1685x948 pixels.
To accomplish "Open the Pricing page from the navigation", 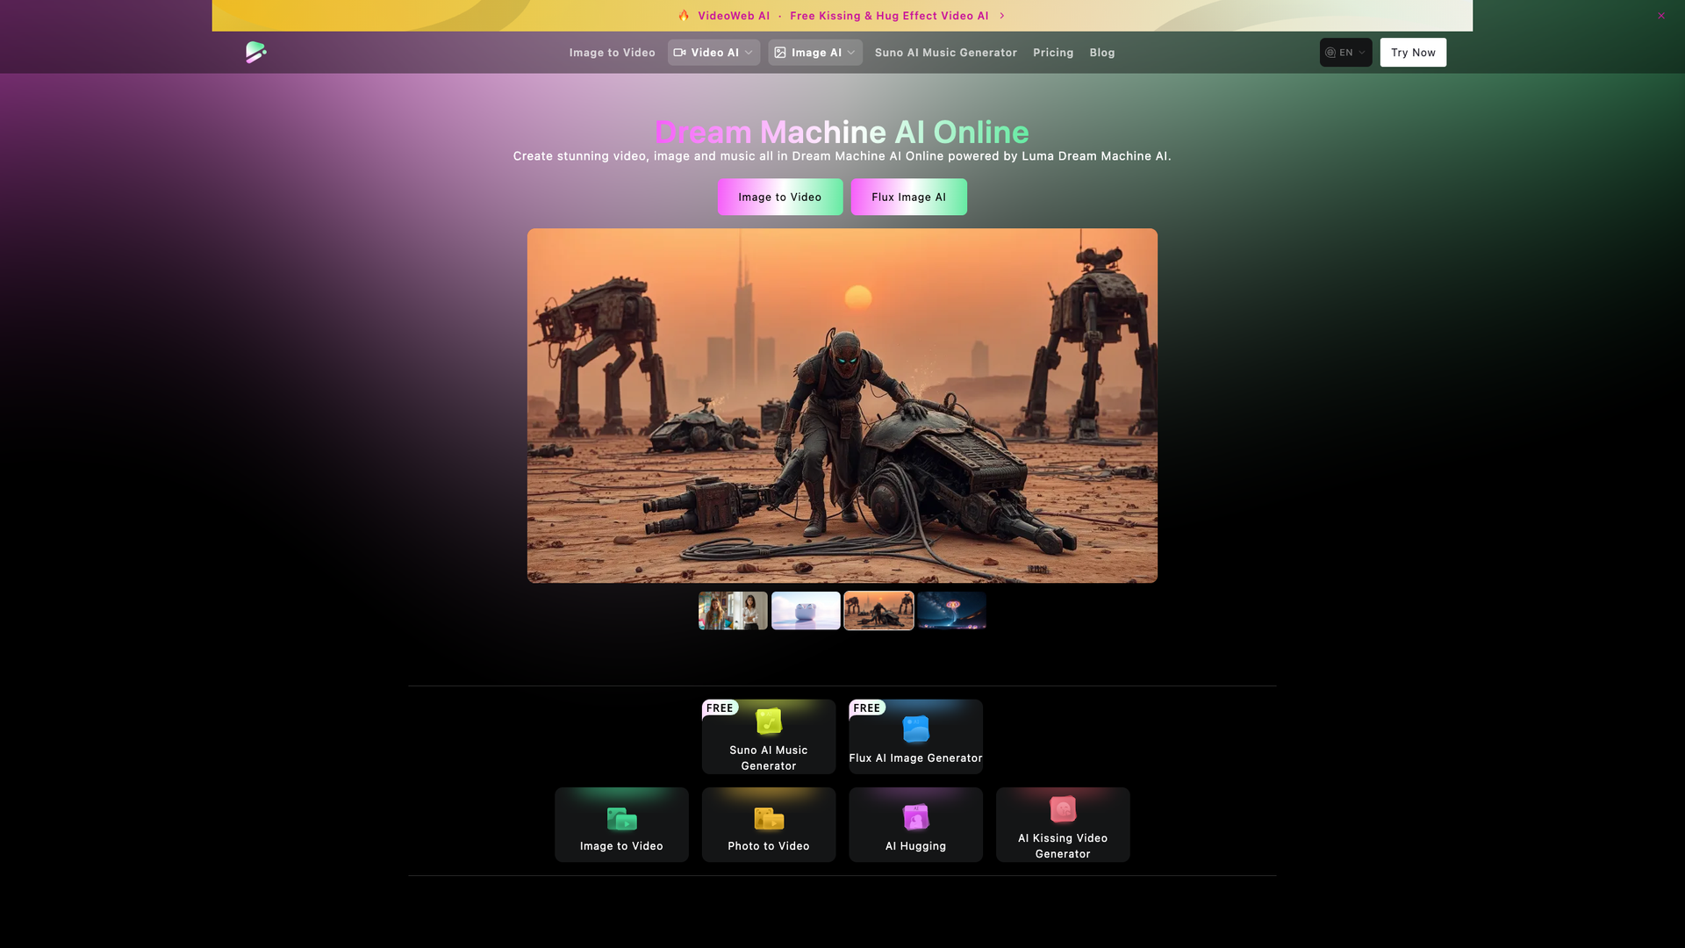I will pos(1053,52).
